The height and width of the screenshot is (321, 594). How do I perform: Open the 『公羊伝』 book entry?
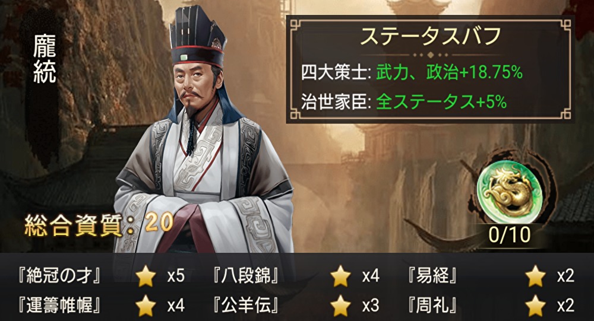[247, 306]
